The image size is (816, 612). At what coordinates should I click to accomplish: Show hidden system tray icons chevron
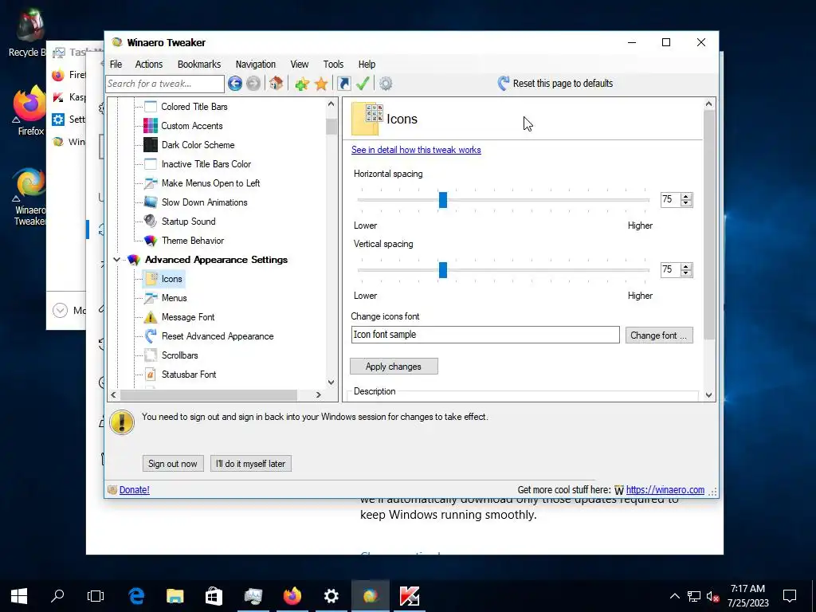[x=674, y=596]
